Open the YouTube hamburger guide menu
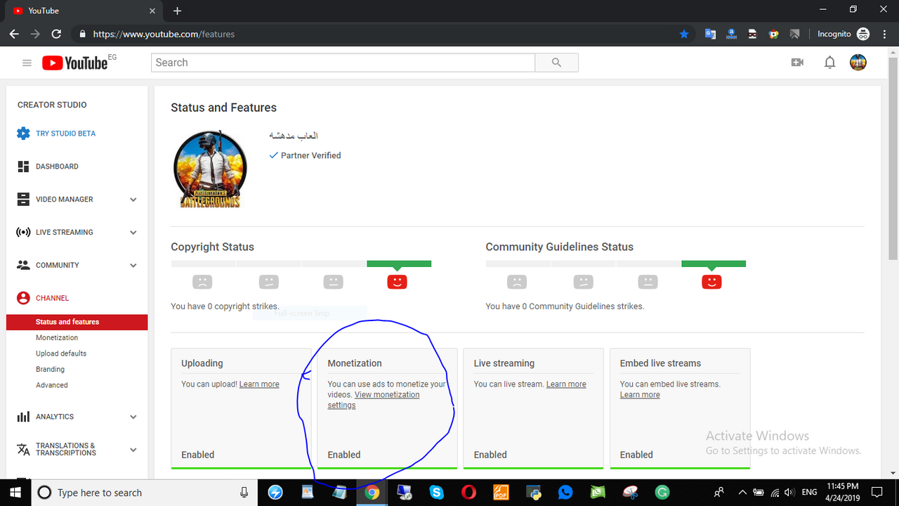Screen dimensions: 899x506 pyautogui.click(x=27, y=63)
